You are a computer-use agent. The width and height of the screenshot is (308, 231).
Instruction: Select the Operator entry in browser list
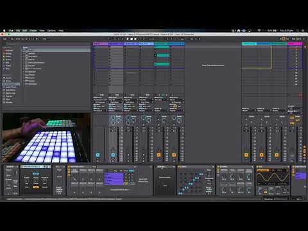(31, 72)
